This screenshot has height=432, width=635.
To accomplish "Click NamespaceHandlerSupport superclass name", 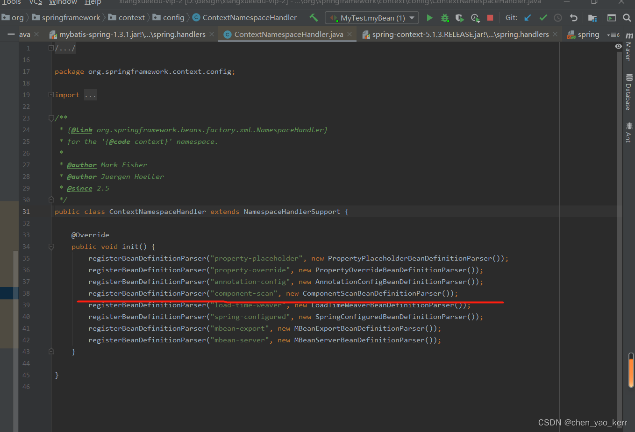I will [x=292, y=212].
